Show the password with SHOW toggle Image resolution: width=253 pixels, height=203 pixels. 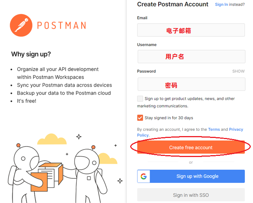(238, 71)
